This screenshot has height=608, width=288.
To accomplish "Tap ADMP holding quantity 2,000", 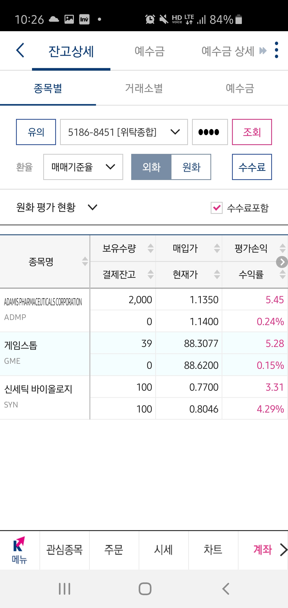I will click(140, 300).
